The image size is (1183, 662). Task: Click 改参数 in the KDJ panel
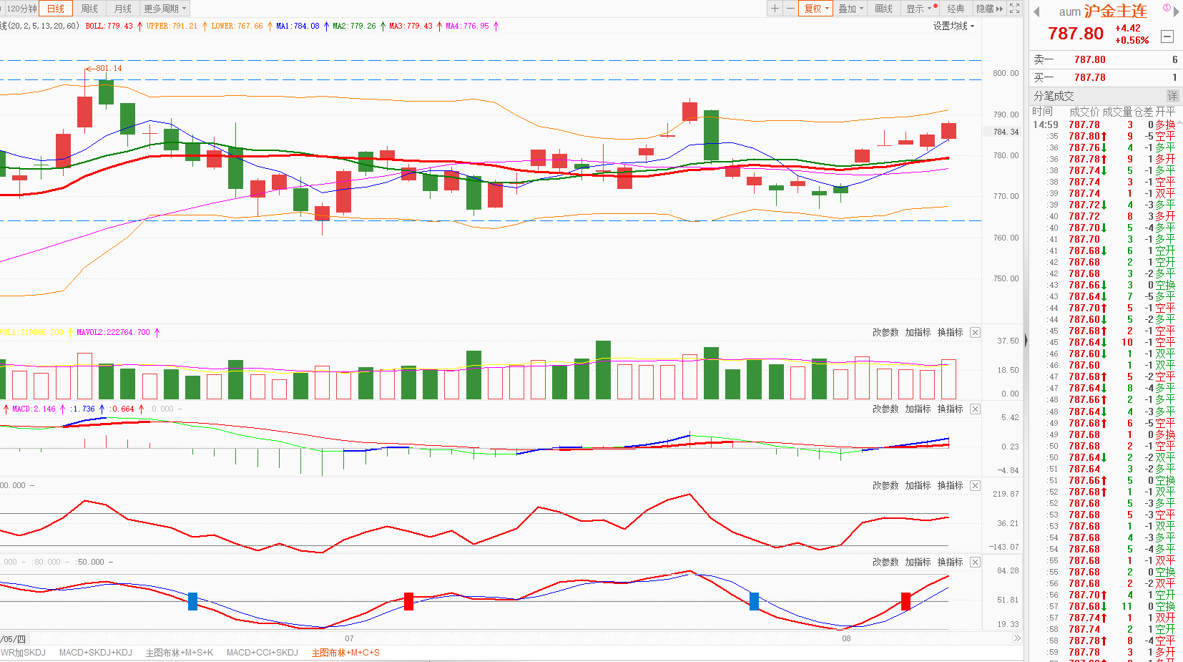885,562
